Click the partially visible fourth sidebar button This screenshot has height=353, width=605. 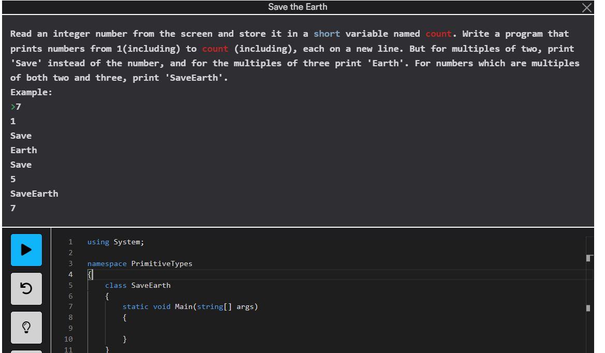[26, 351]
